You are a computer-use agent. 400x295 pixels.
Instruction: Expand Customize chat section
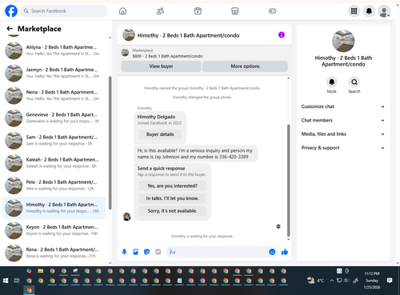(x=343, y=106)
